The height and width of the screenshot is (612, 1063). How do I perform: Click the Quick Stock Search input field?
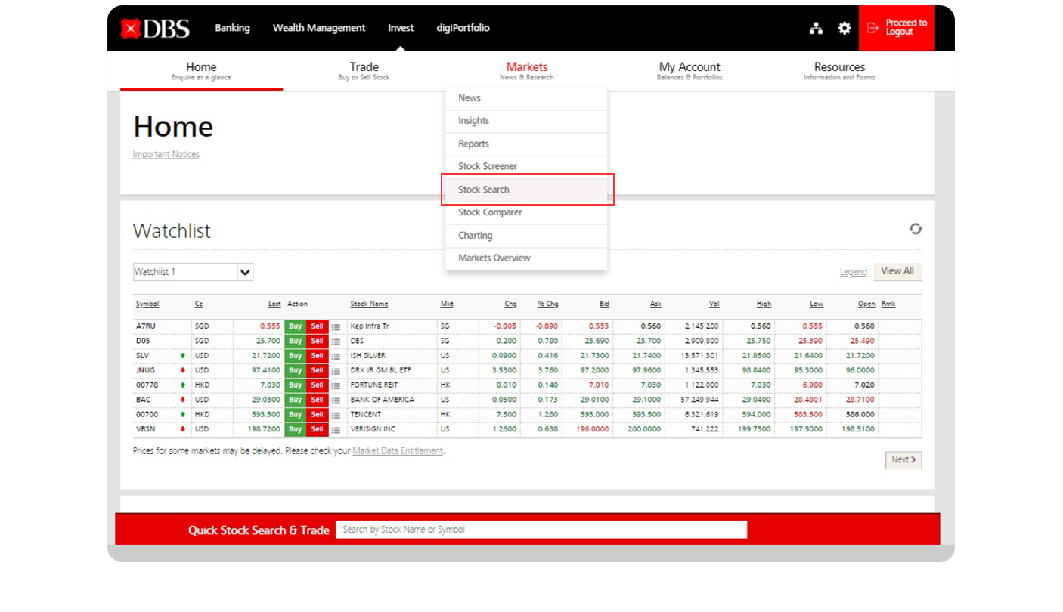tap(541, 530)
